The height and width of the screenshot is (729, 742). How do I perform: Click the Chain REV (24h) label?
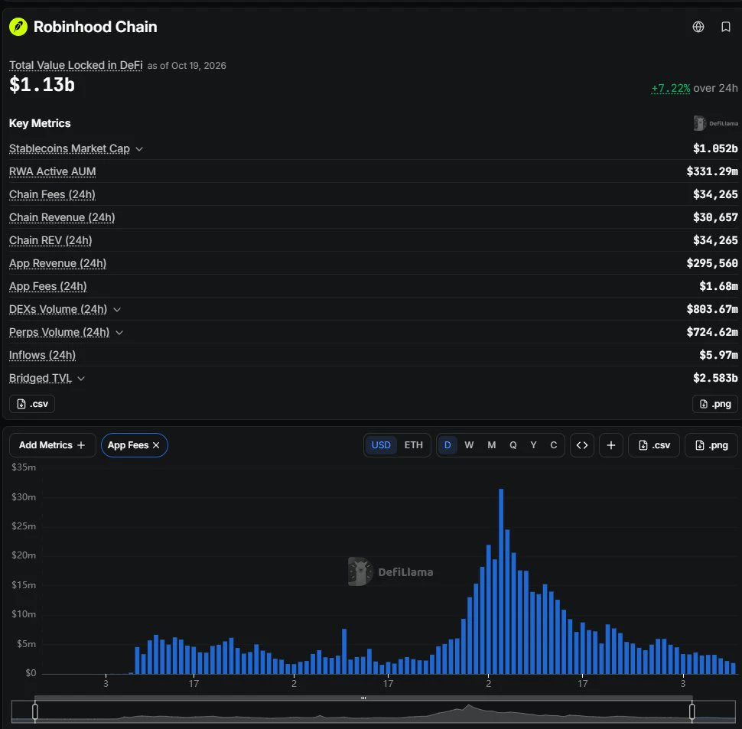tap(50, 240)
